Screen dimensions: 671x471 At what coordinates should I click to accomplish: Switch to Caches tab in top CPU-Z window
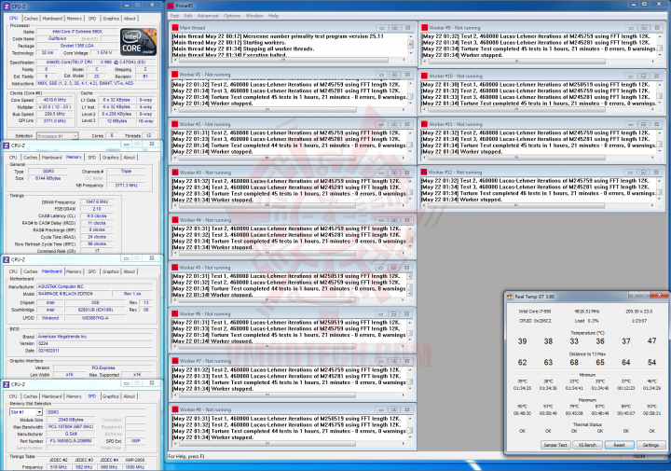(31, 19)
